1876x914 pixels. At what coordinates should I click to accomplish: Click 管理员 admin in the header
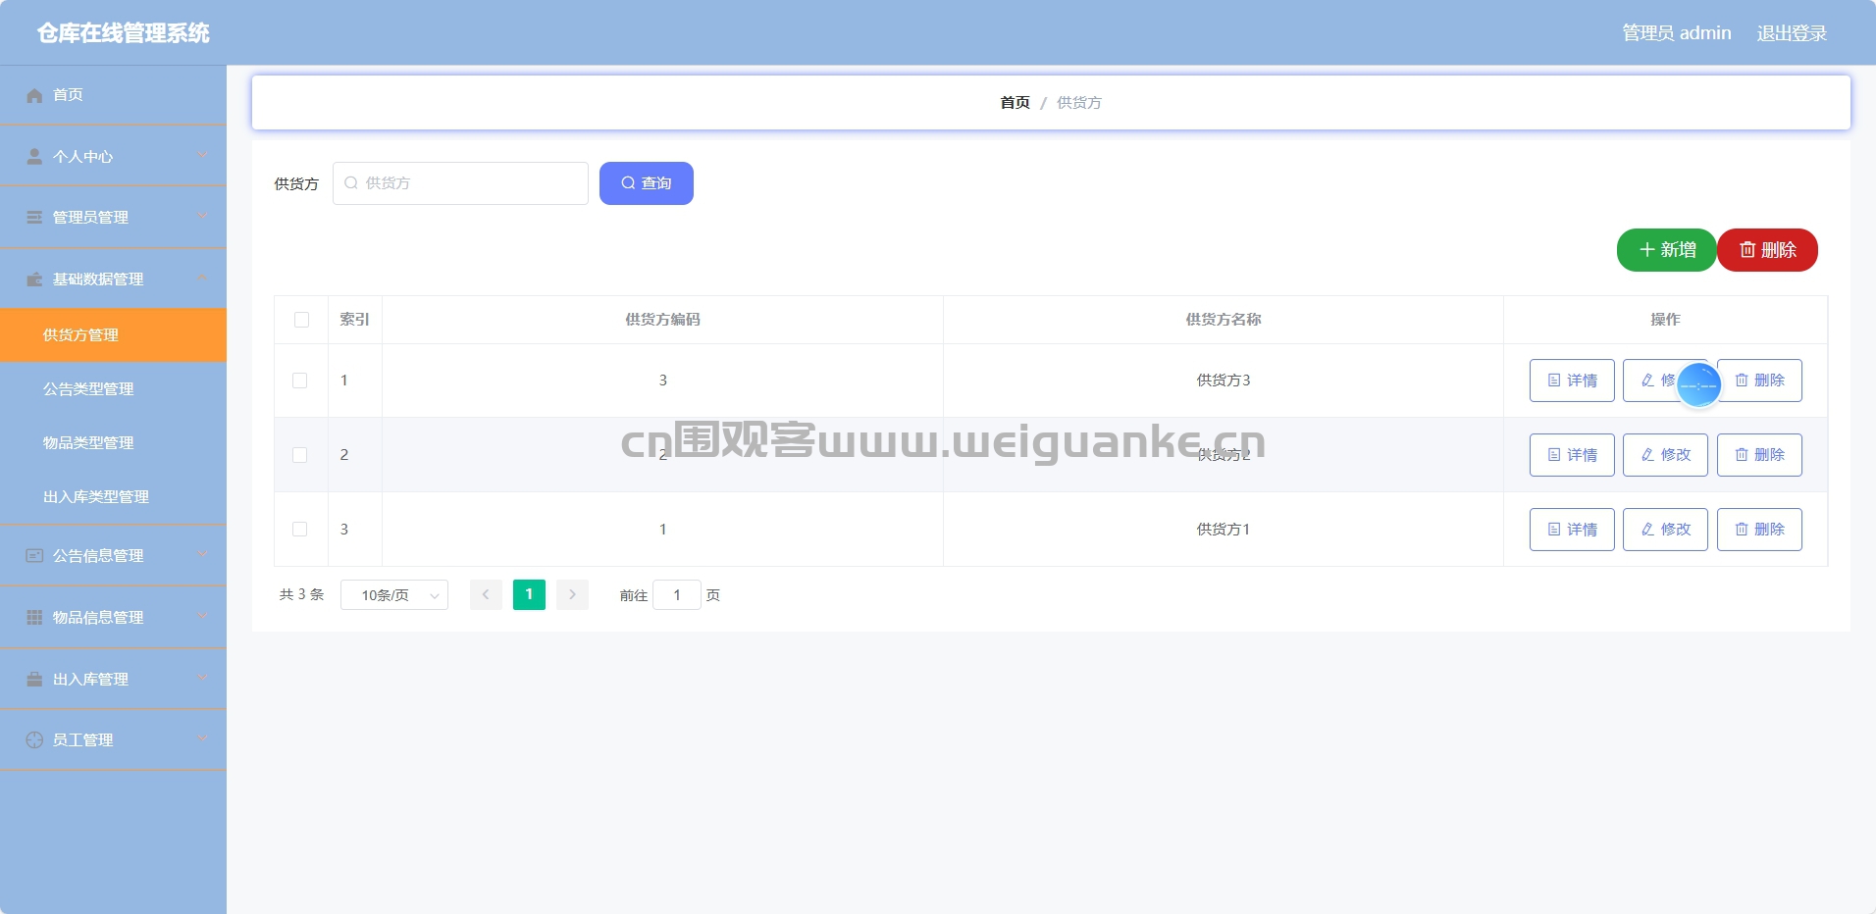pyautogui.click(x=1676, y=33)
